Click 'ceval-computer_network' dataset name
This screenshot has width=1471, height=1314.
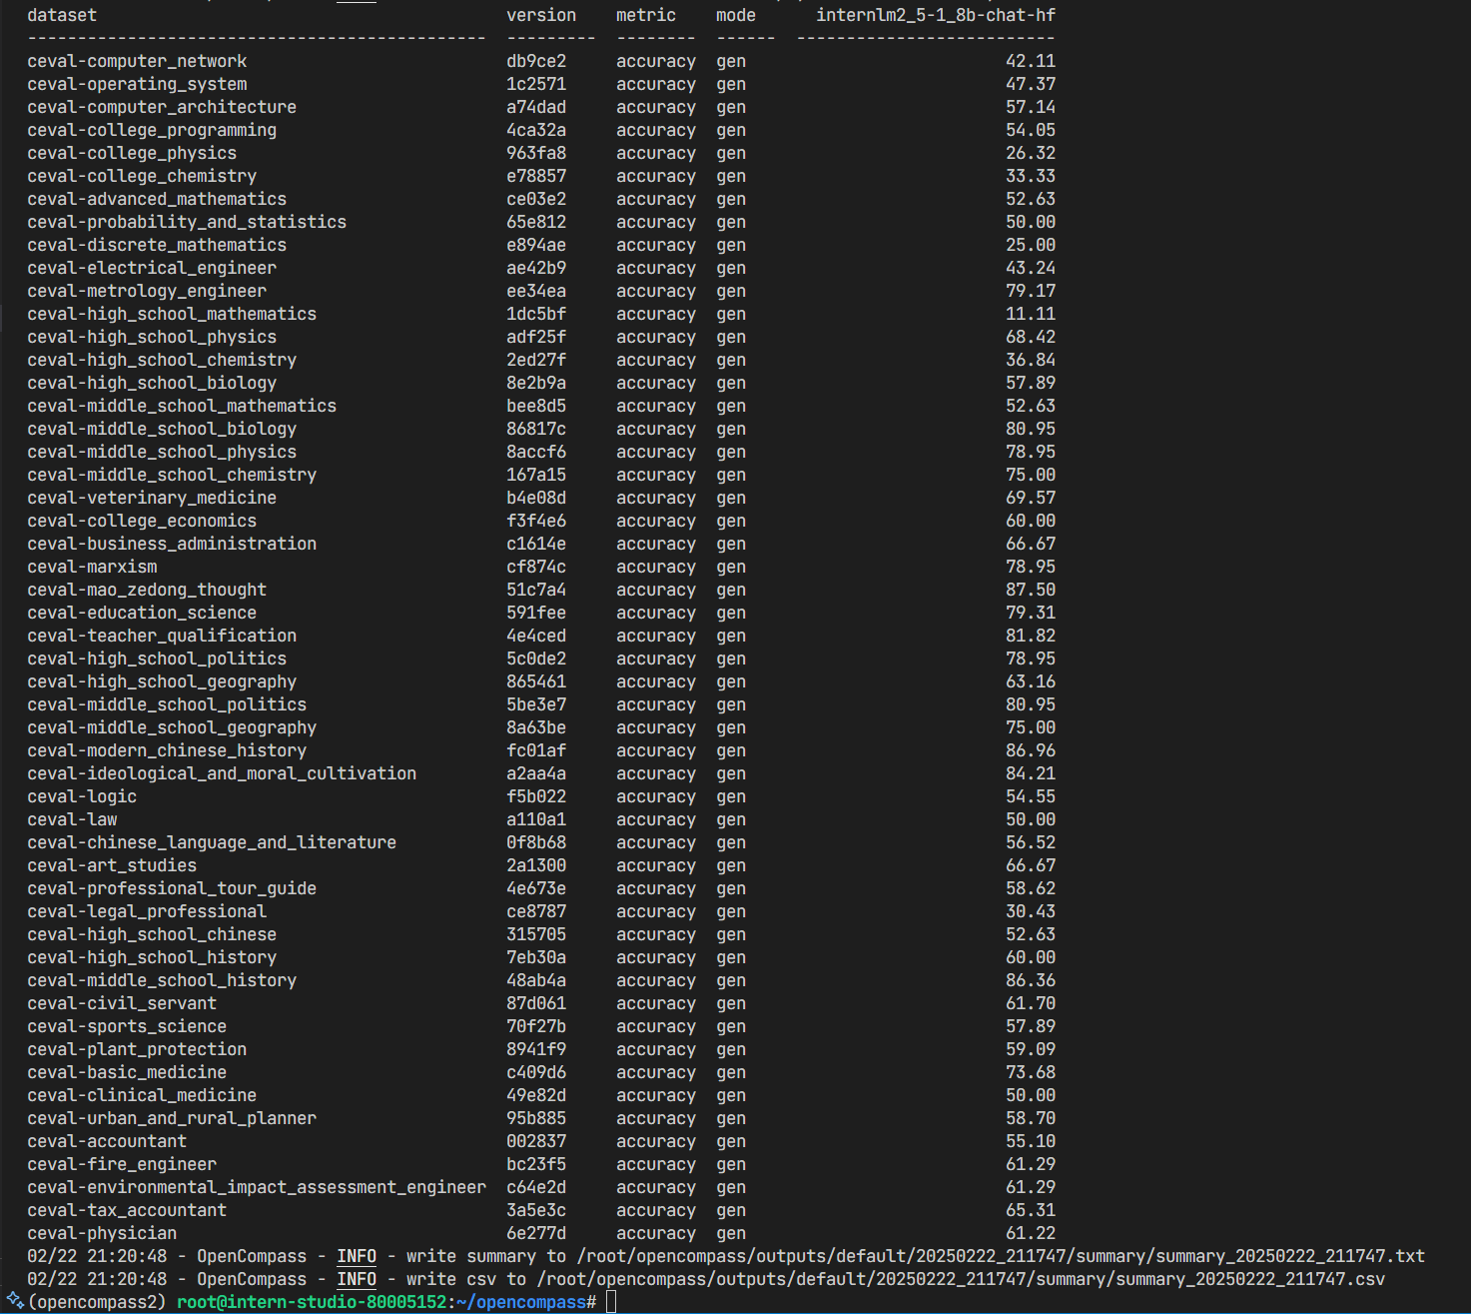[137, 61]
